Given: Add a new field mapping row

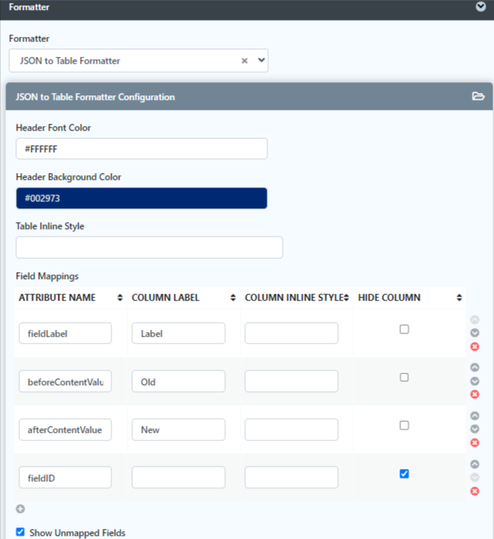Looking at the screenshot, I should [20, 508].
